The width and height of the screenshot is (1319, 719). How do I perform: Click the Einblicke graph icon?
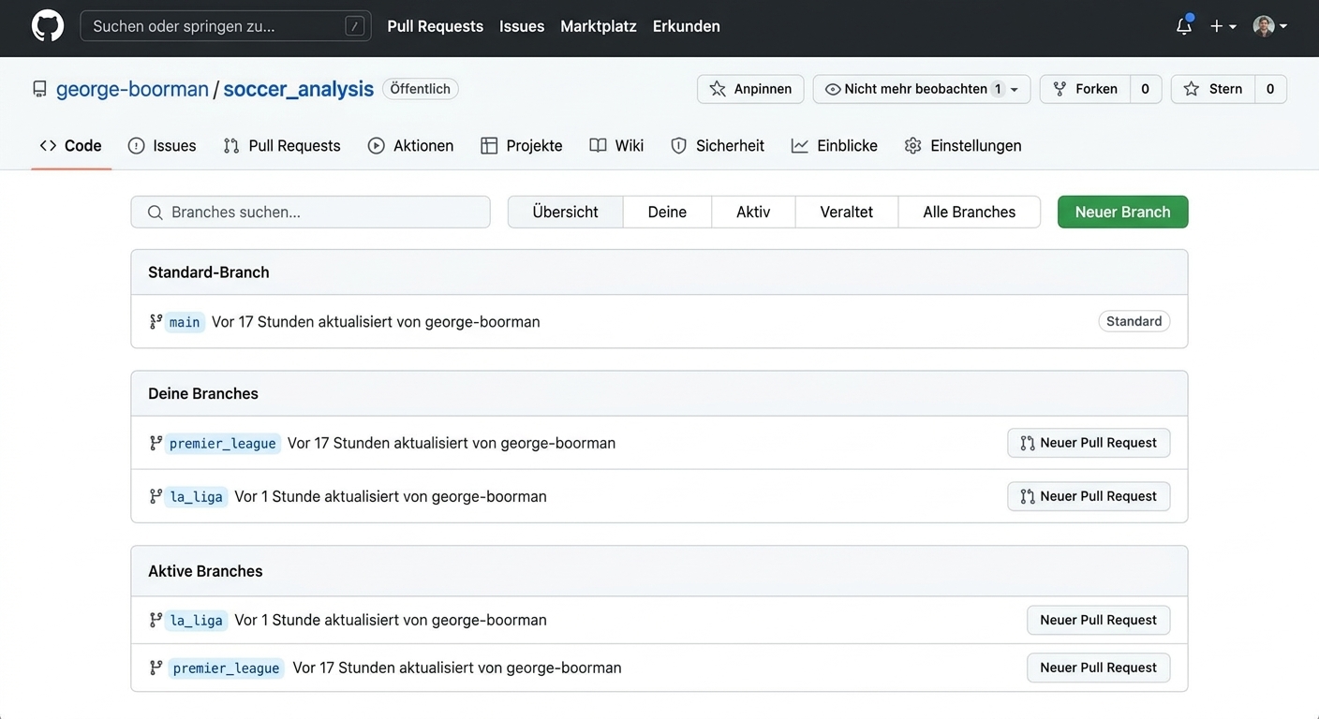[x=800, y=145]
